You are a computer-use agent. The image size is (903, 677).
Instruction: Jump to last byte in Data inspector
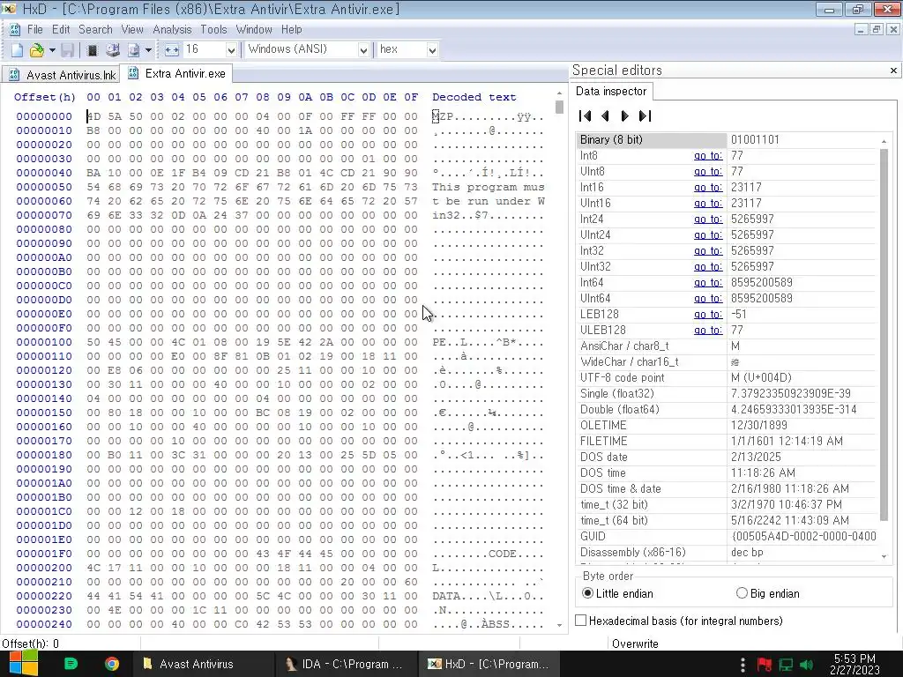coord(645,115)
